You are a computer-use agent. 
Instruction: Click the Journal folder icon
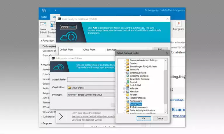[127, 82]
